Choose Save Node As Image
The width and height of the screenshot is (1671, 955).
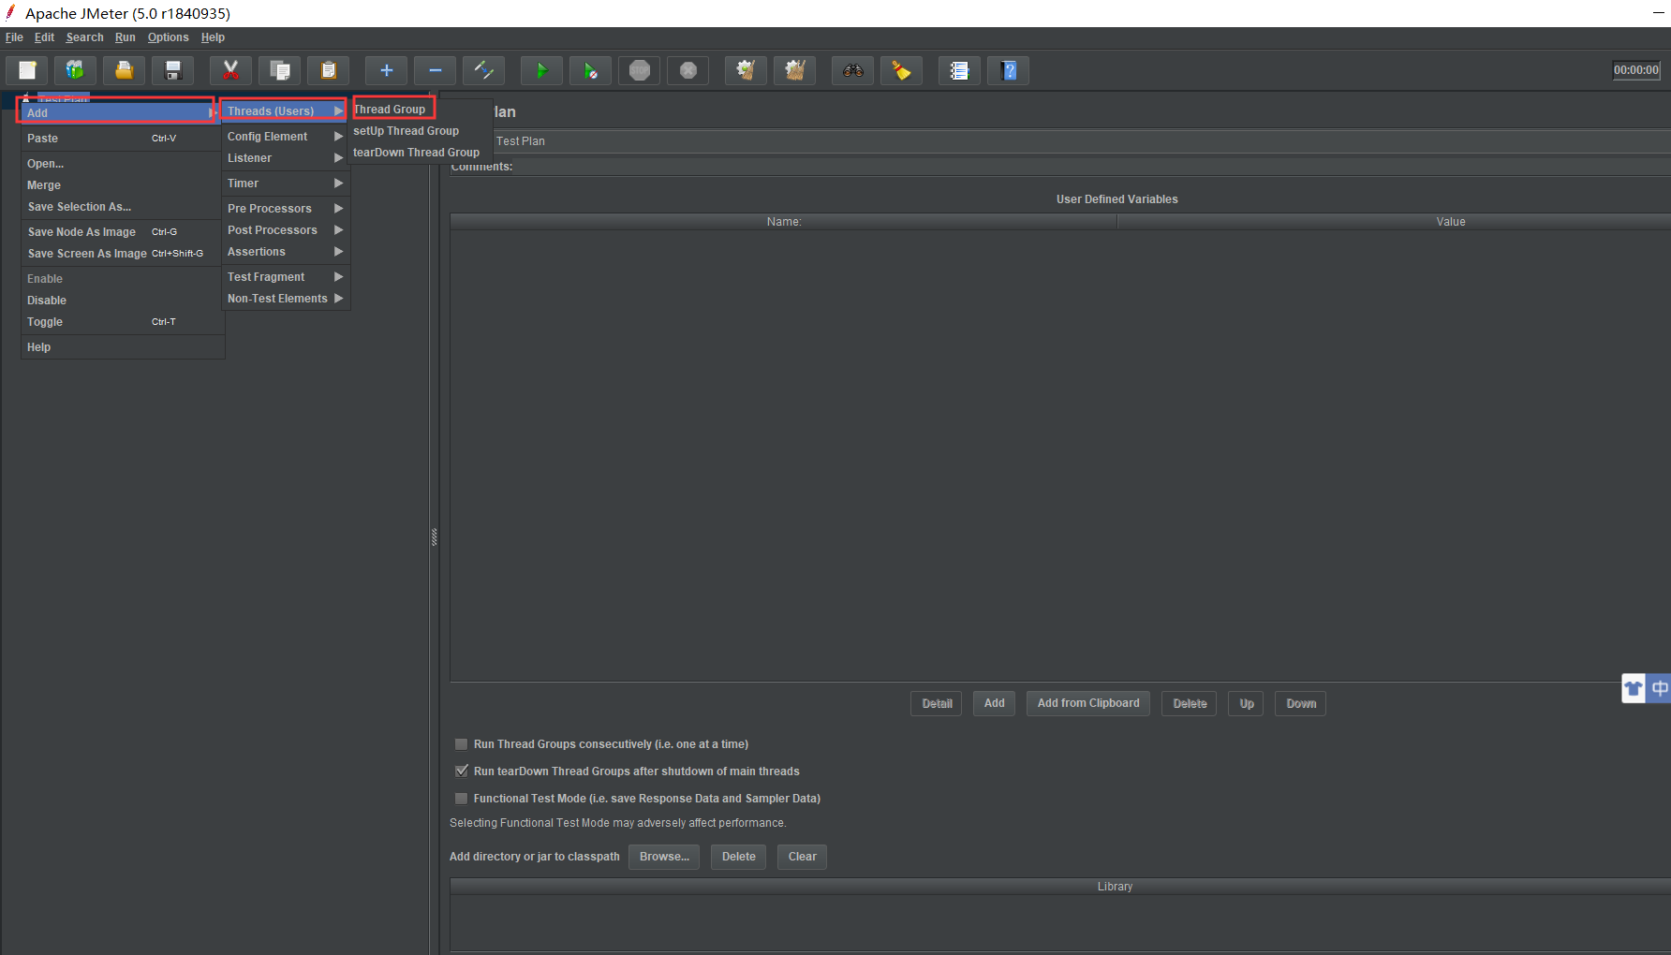click(122, 232)
